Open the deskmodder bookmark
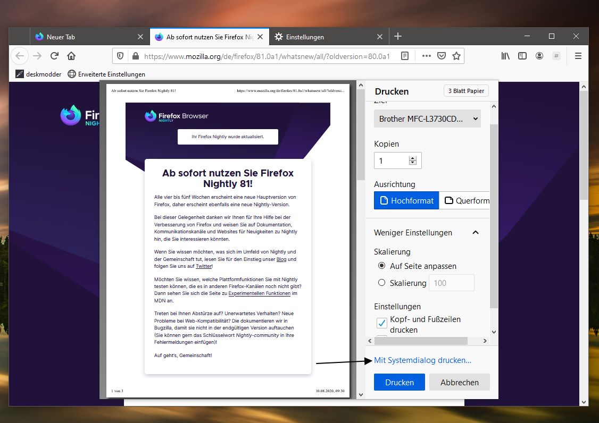The height and width of the screenshot is (423, 599). 38,74
